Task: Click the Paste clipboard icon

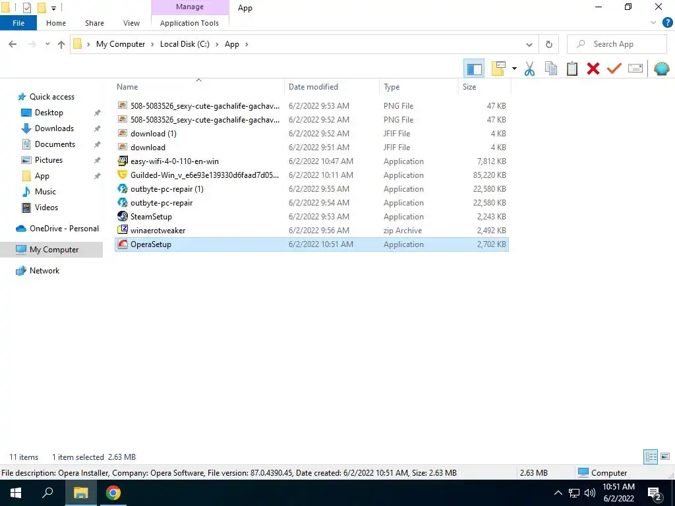Action: tap(572, 69)
